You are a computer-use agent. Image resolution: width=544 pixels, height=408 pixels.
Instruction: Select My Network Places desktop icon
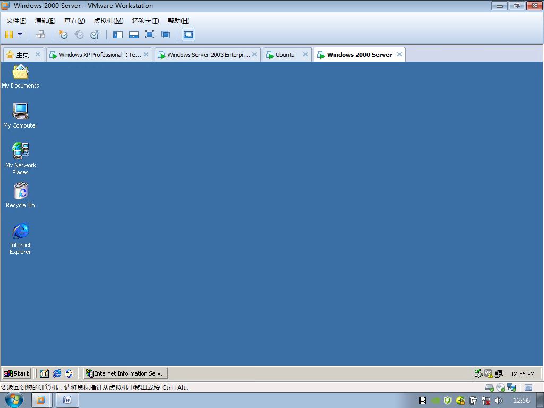21,159
